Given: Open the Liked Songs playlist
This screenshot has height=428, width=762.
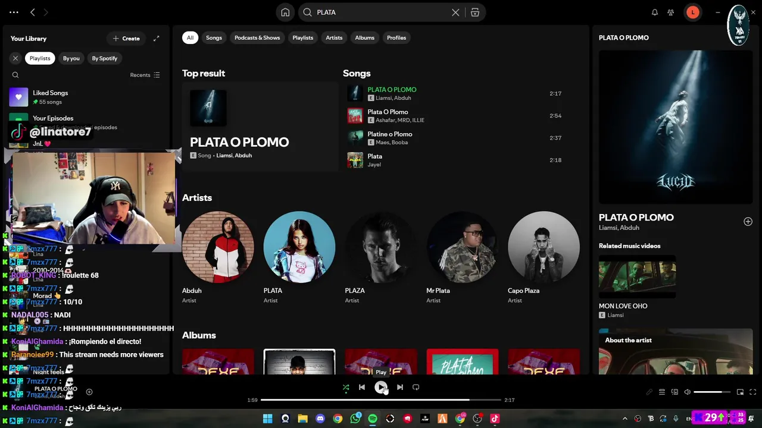Looking at the screenshot, I should click(x=86, y=97).
